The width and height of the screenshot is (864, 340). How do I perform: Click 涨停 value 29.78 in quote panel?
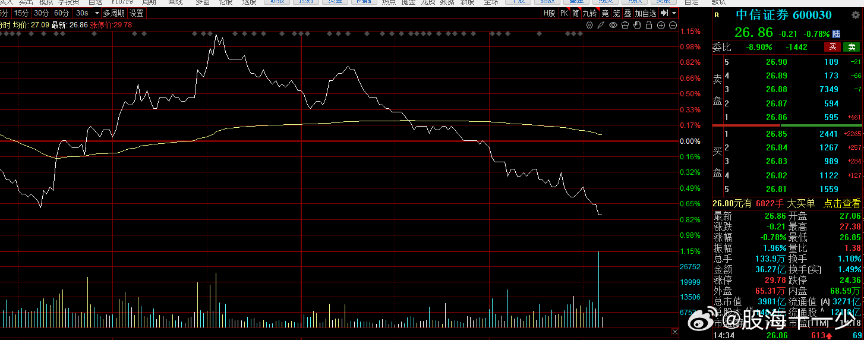pos(776,280)
